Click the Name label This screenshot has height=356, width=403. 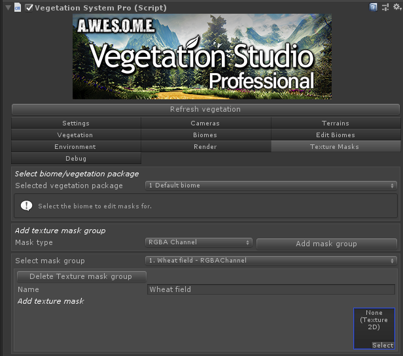click(28, 289)
